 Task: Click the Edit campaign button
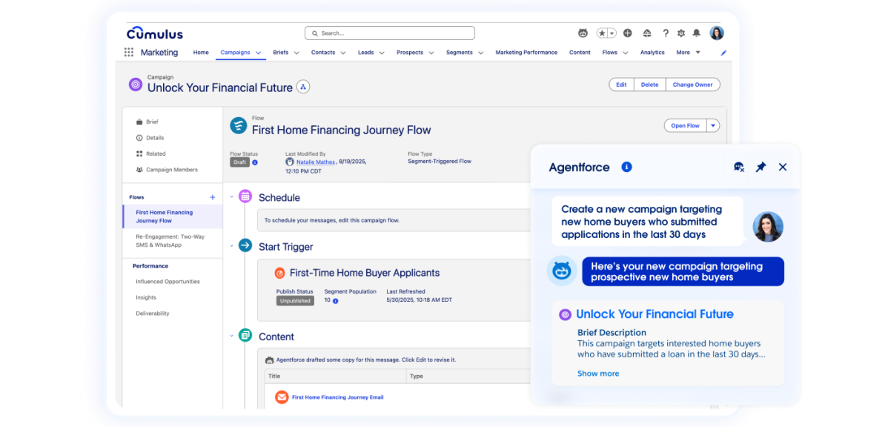point(621,85)
